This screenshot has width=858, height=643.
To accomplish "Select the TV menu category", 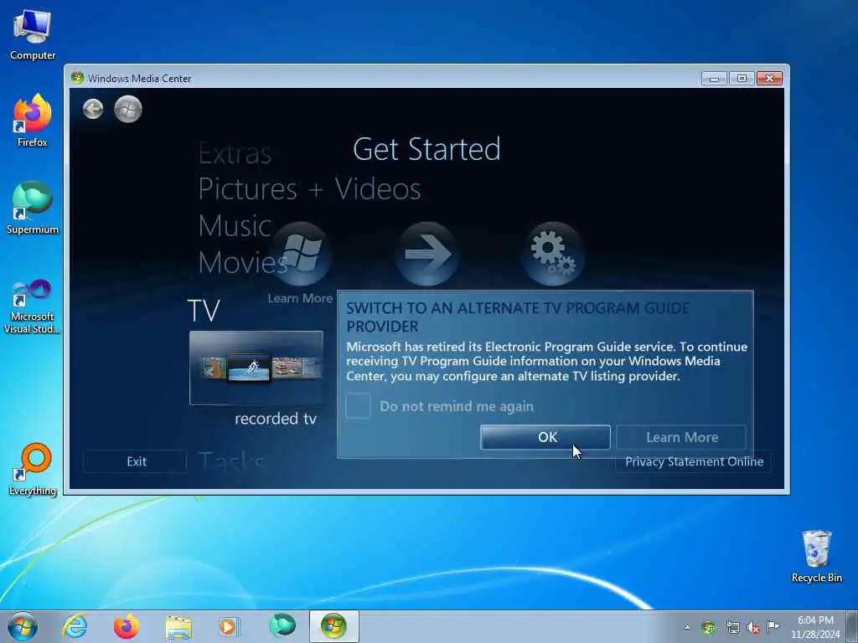I will click(204, 310).
